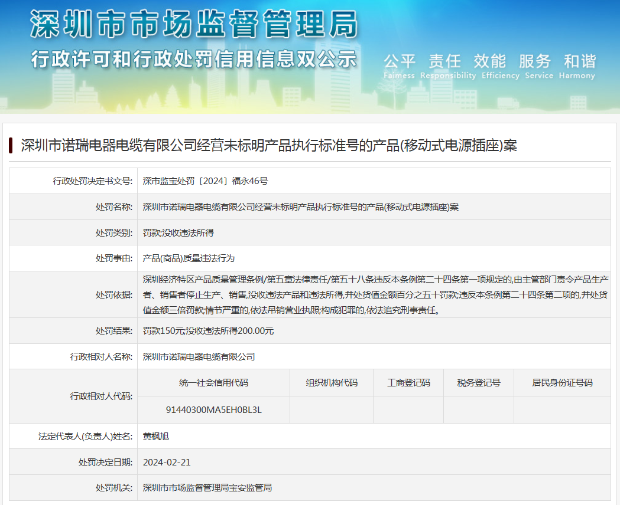Click the 深圳市市场监督管理局 banner title
This screenshot has width=620, height=505.
click(194, 24)
